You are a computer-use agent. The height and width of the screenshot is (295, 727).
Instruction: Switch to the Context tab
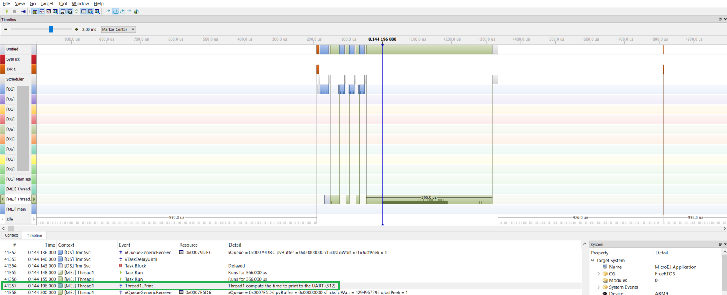11,235
